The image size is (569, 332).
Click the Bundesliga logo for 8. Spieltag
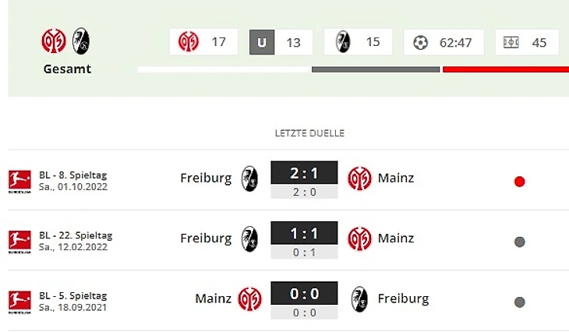pos(19,181)
